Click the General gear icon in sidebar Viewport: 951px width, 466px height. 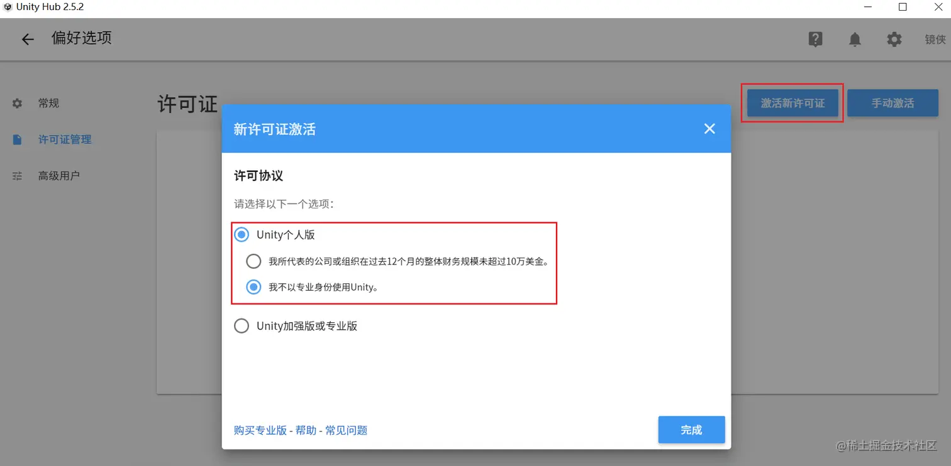(18, 103)
